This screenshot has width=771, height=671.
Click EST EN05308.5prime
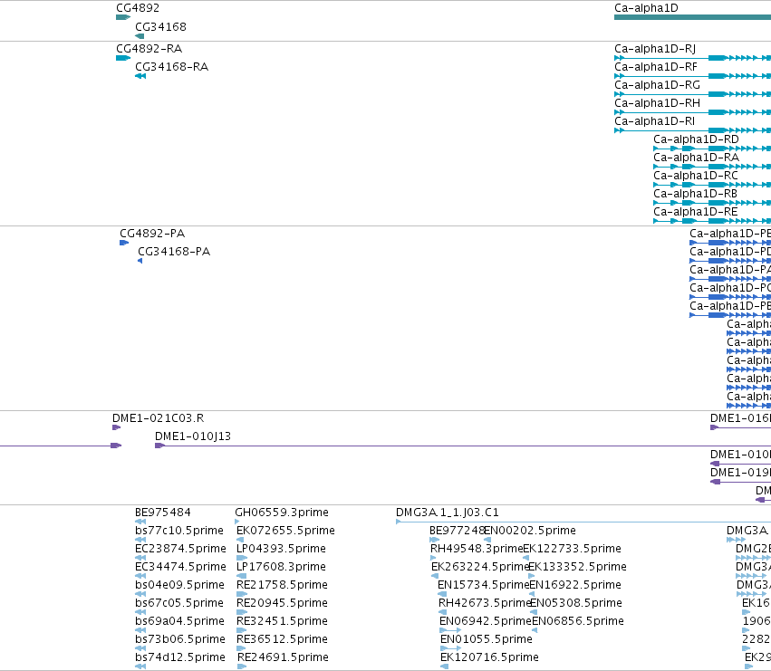pyautogui.click(x=576, y=604)
